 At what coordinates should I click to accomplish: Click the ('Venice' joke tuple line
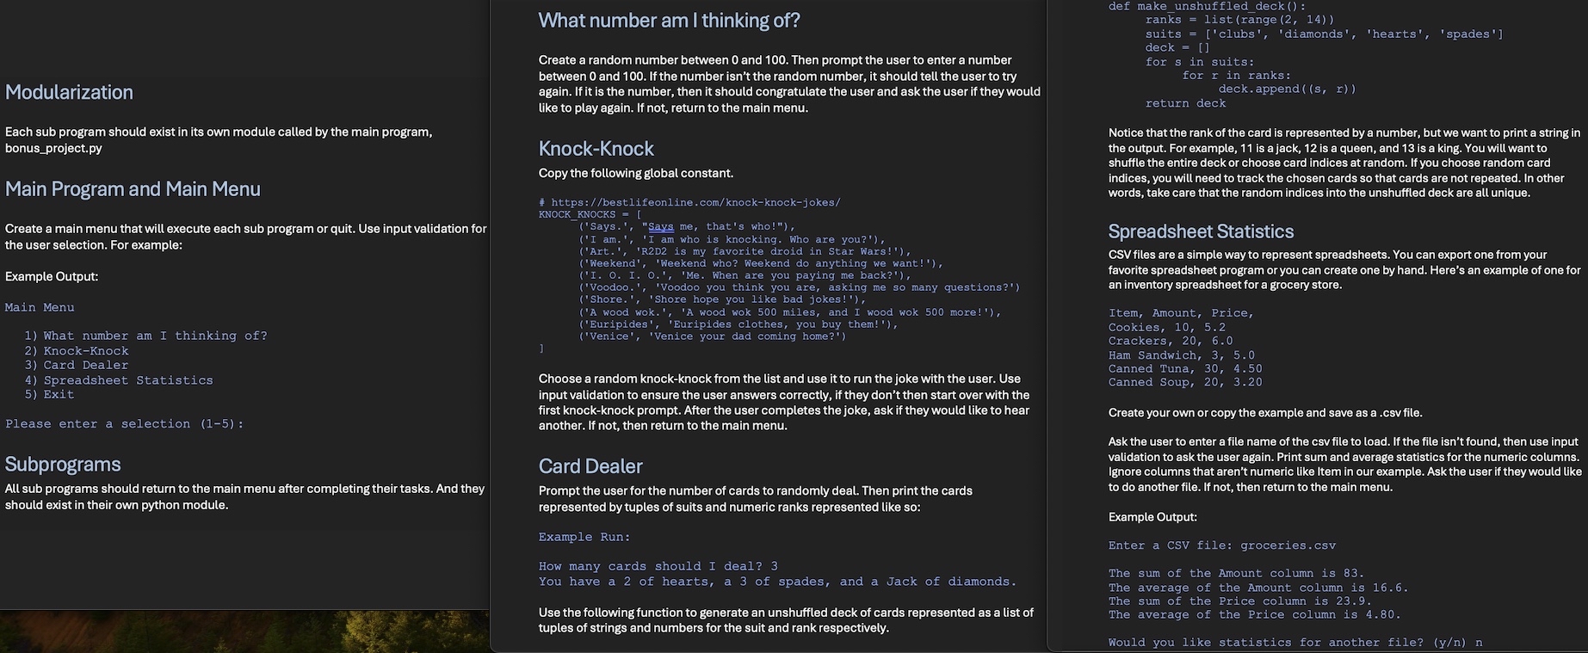pos(713,336)
